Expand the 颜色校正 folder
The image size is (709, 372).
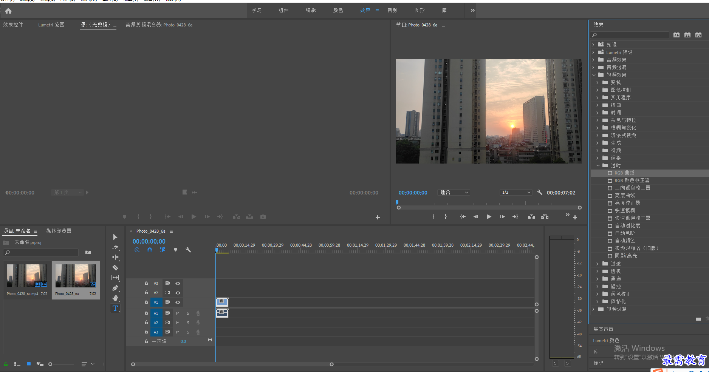(598, 294)
